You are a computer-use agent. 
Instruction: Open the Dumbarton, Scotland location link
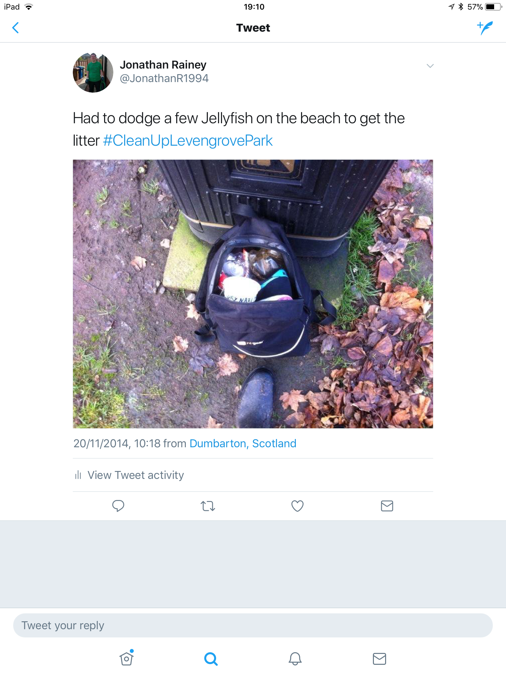click(x=243, y=444)
